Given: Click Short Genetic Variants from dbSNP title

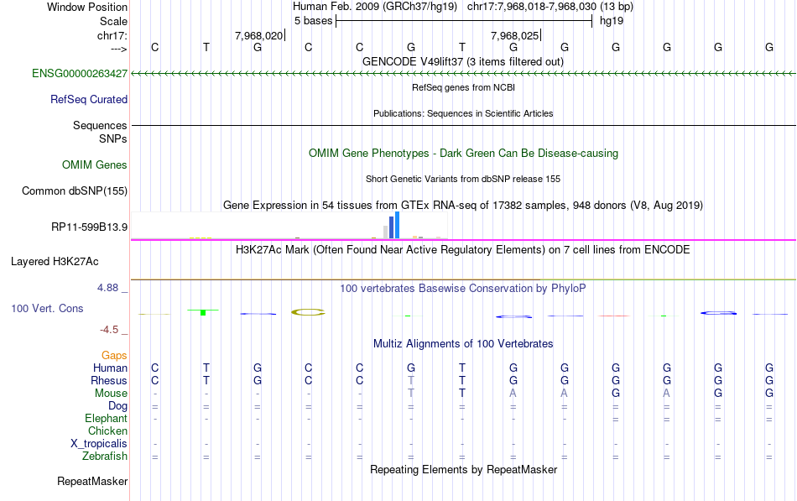Looking at the screenshot, I should [x=463, y=179].
